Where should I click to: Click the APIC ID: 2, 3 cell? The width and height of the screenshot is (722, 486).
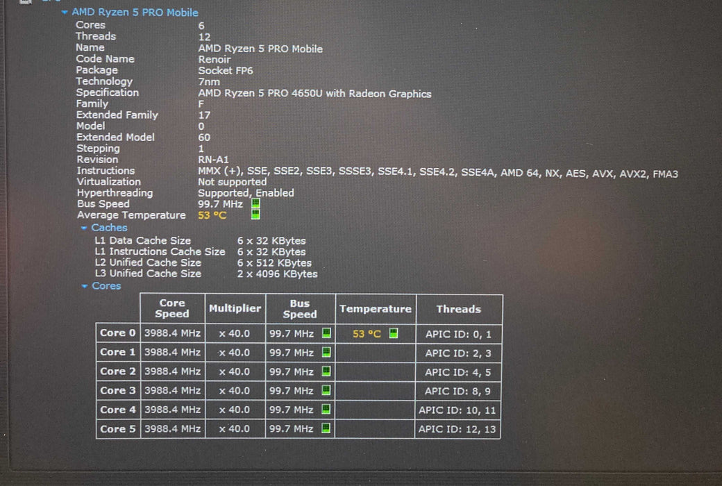(458, 353)
